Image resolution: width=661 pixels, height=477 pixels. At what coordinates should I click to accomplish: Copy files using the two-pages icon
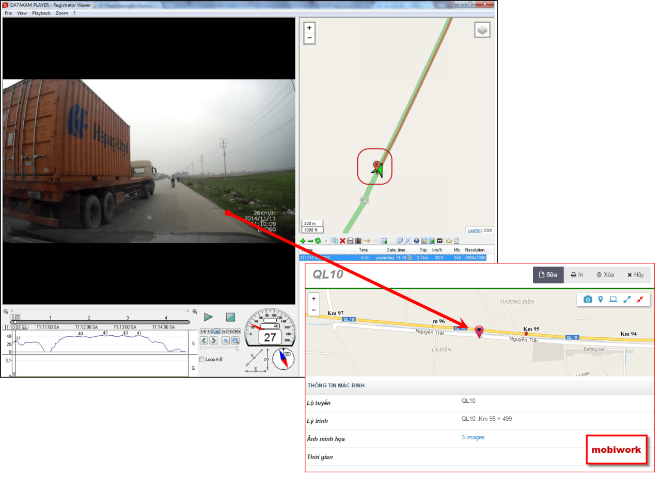click(335, 241)
